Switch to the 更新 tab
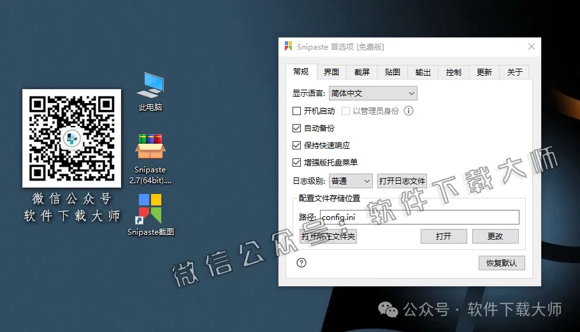The height and width of the screenshot is (332, 580). 484,72
